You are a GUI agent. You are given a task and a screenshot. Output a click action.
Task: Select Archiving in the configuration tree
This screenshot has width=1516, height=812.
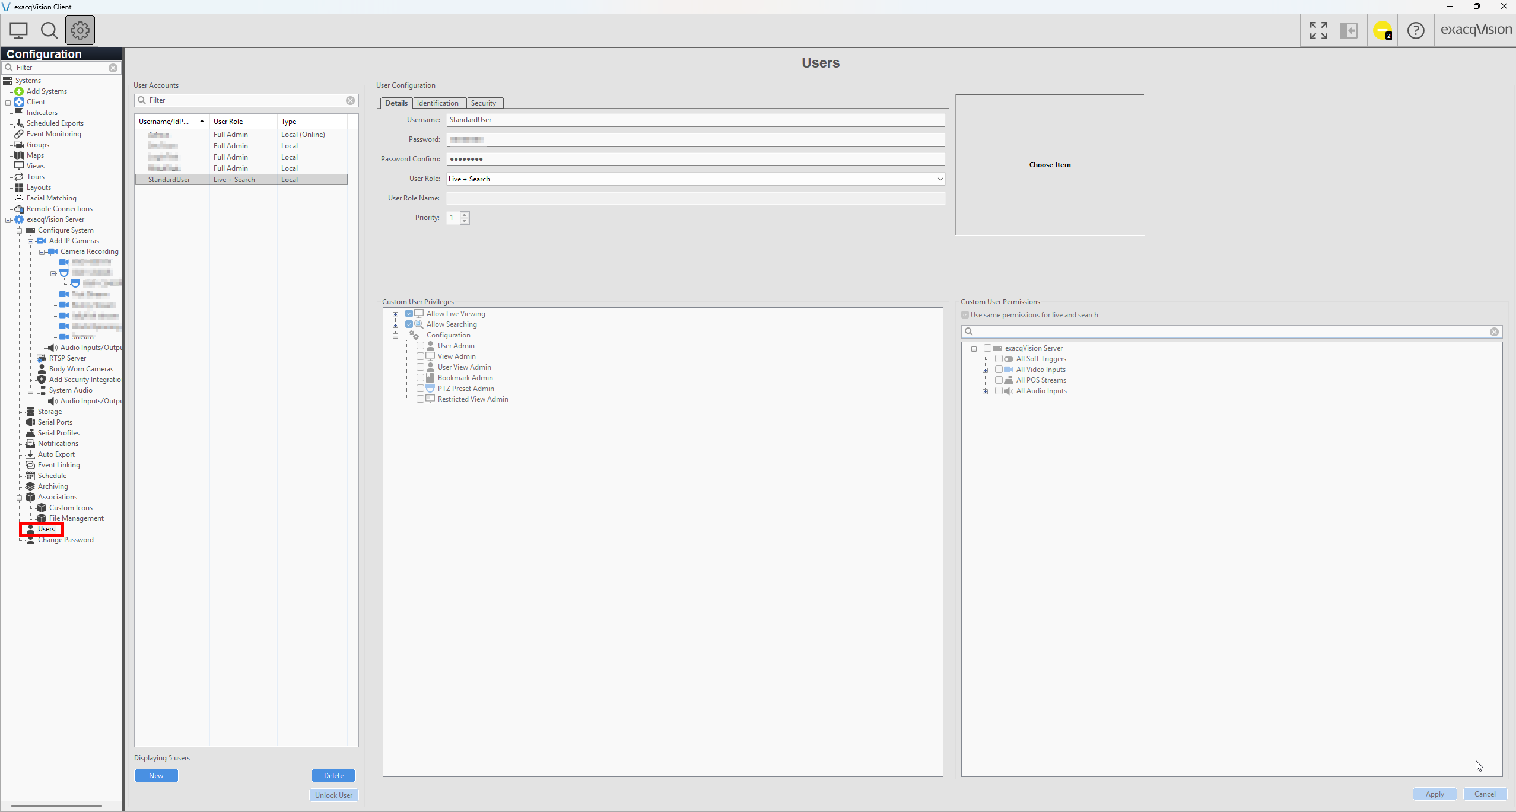[53, 486]
